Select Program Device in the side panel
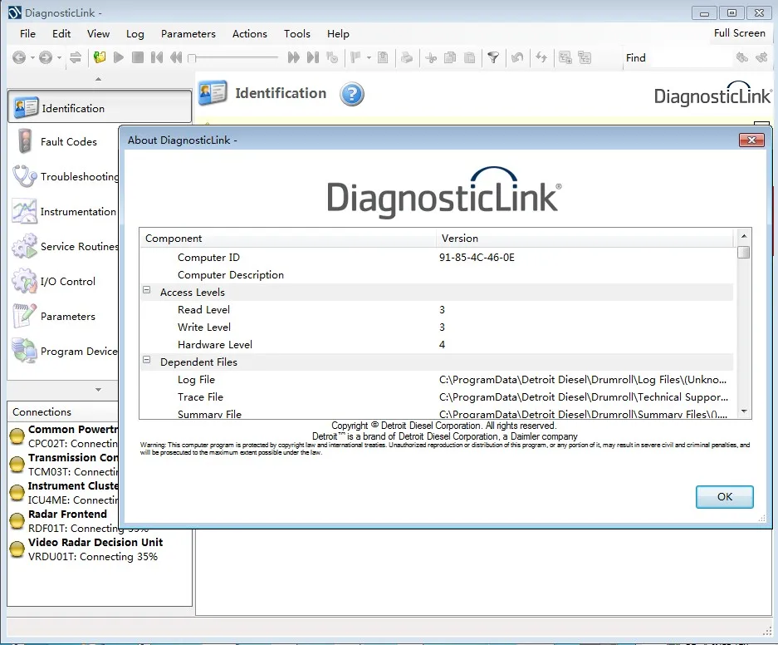778x645 pixels. (63, 351)
